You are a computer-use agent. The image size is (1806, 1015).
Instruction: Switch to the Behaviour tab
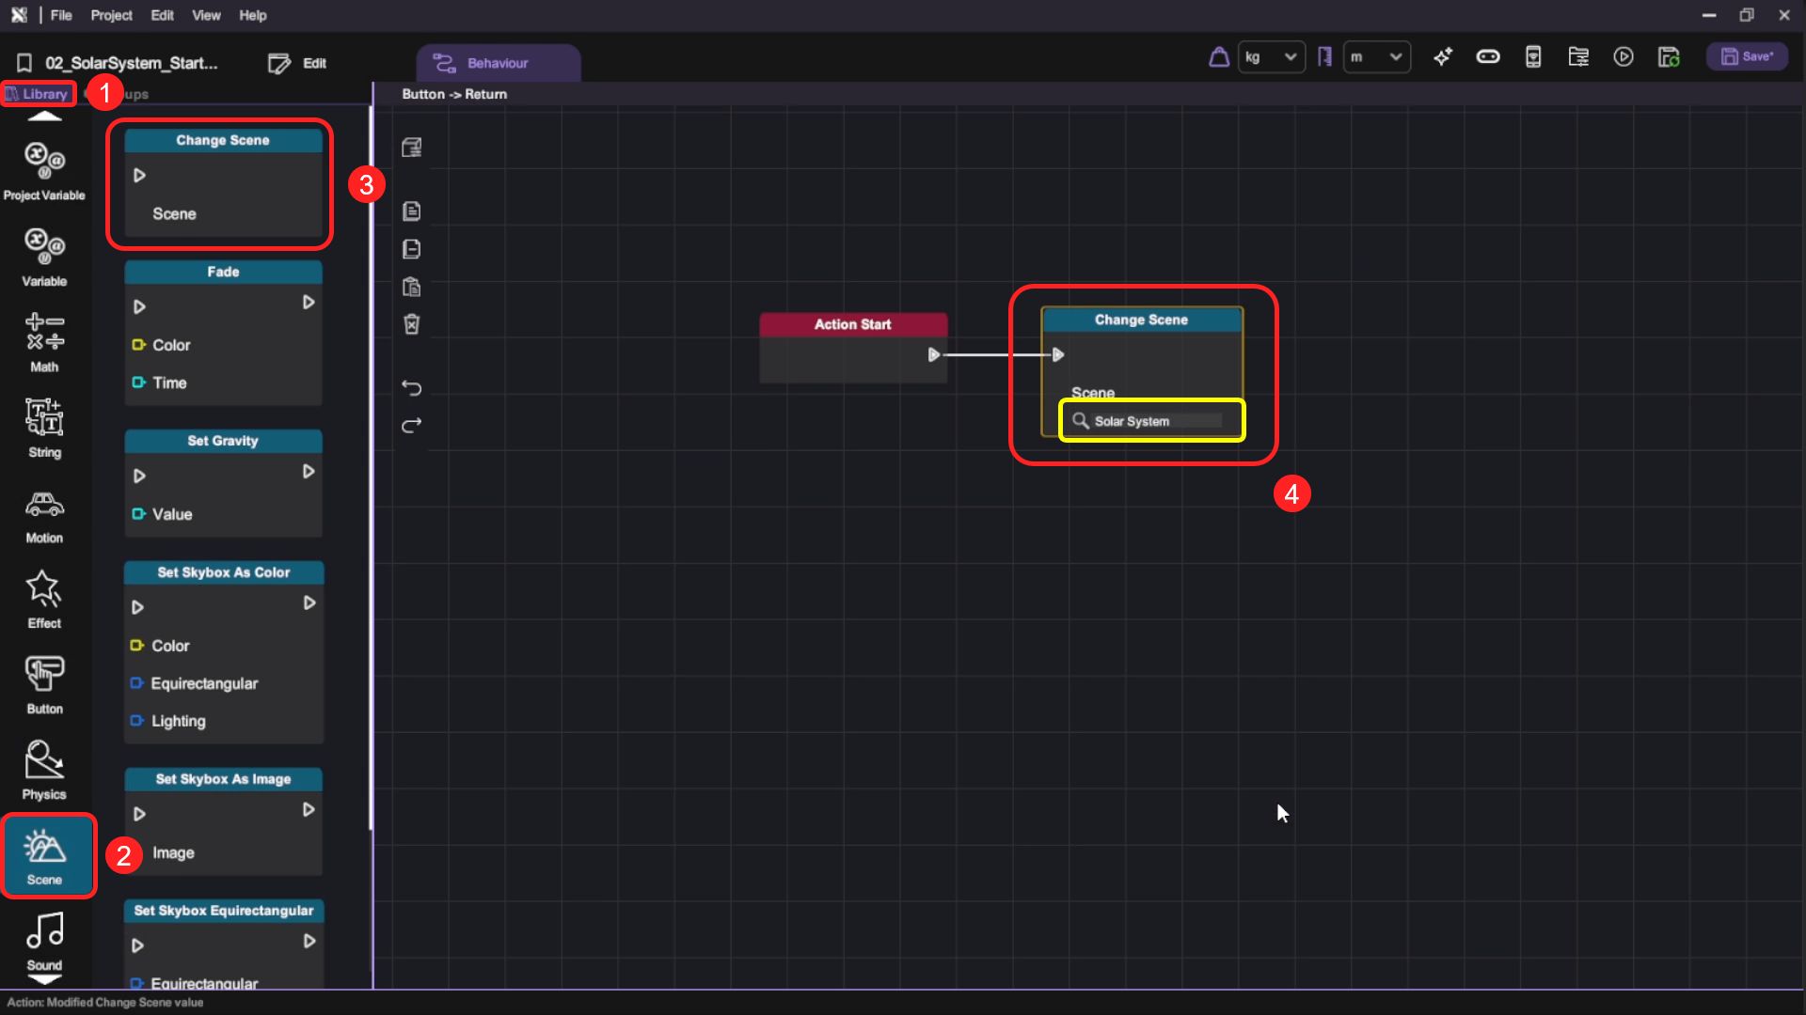(498, 63)
